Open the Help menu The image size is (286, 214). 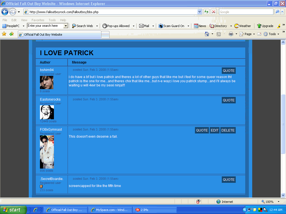pos(63,20)
